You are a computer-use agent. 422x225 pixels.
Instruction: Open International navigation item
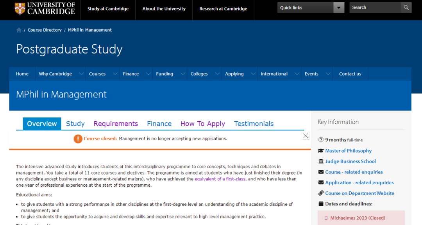274,74
